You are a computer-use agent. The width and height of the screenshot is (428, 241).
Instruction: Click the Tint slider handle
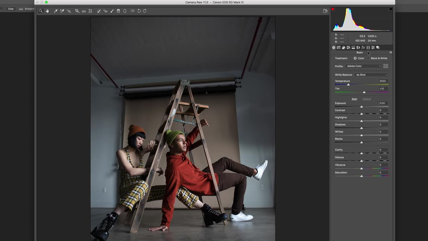[x=364, y=92]
